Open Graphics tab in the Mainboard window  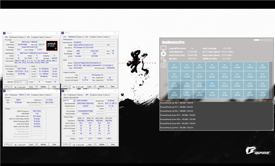pyautogui.click(x=93, y=37)
